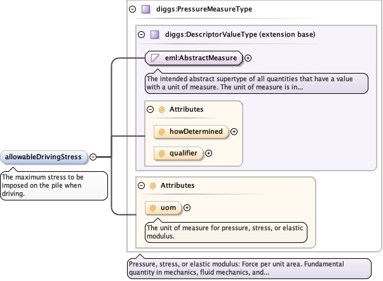Collapse the Attributes group containing uom

[x=141, y=185]
